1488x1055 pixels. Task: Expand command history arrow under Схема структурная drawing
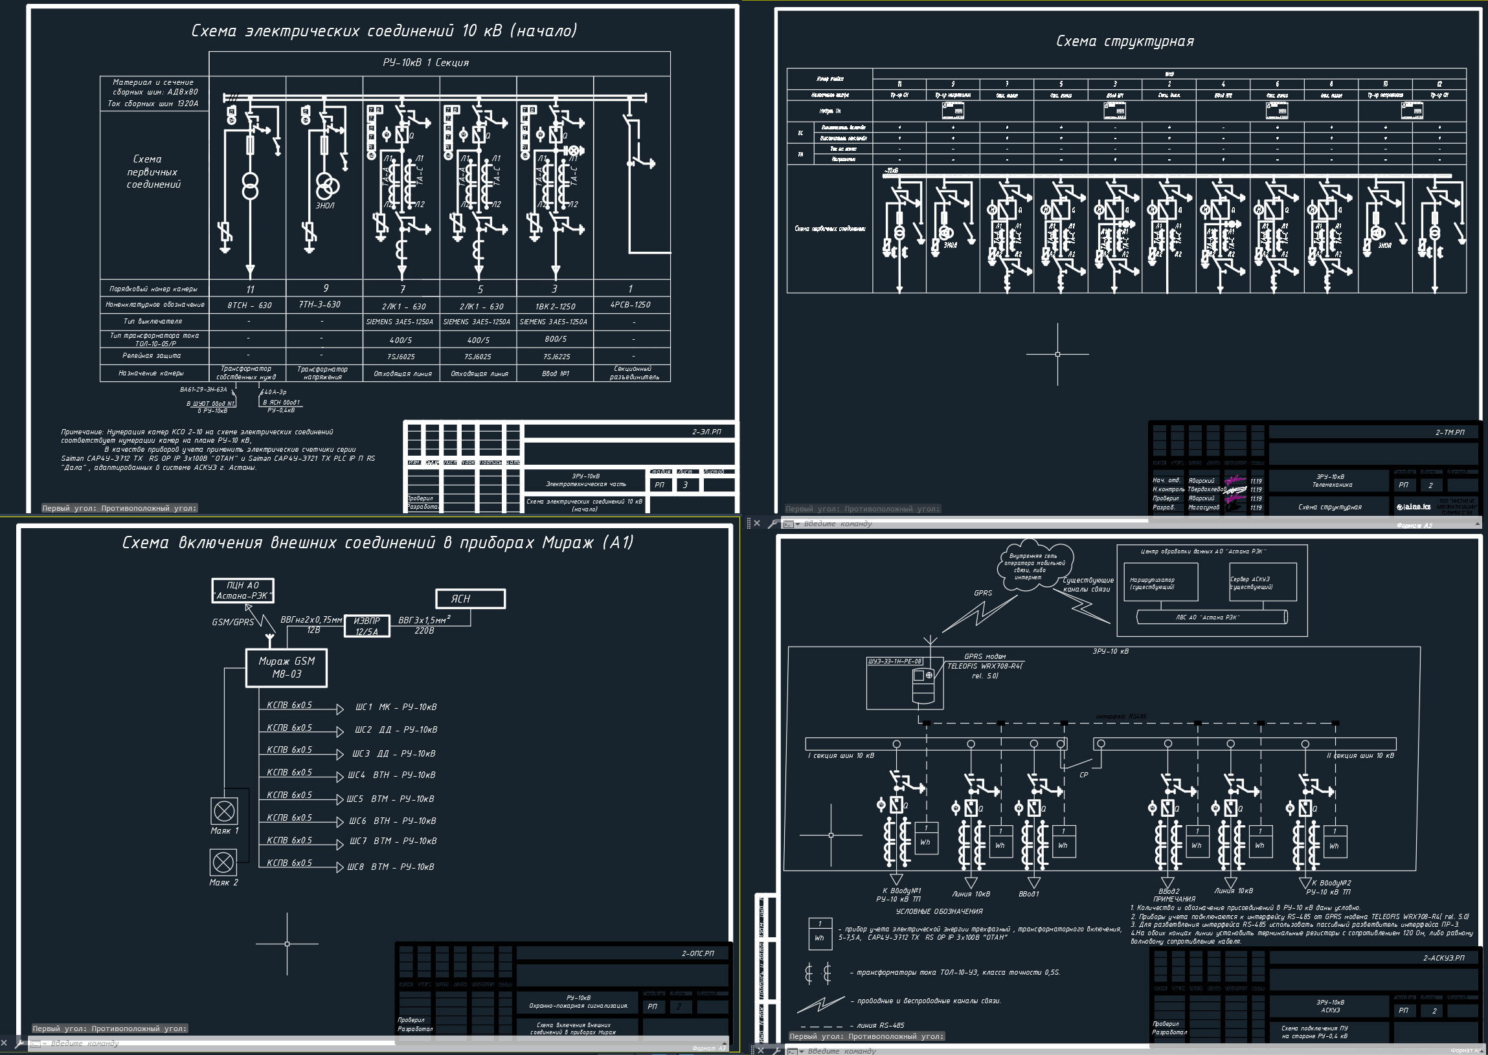point(1478,524)
